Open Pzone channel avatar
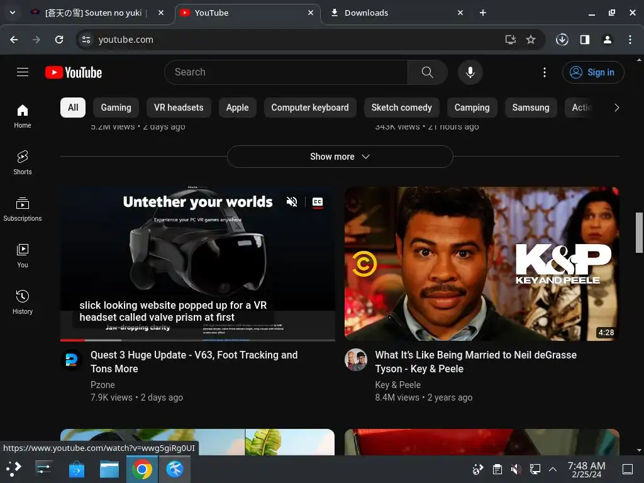 click(x=72, y=360)
